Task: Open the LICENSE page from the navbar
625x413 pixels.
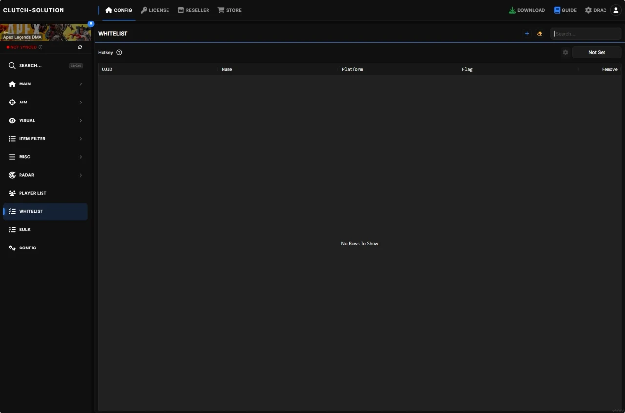Action: click(x=155, y=10)
